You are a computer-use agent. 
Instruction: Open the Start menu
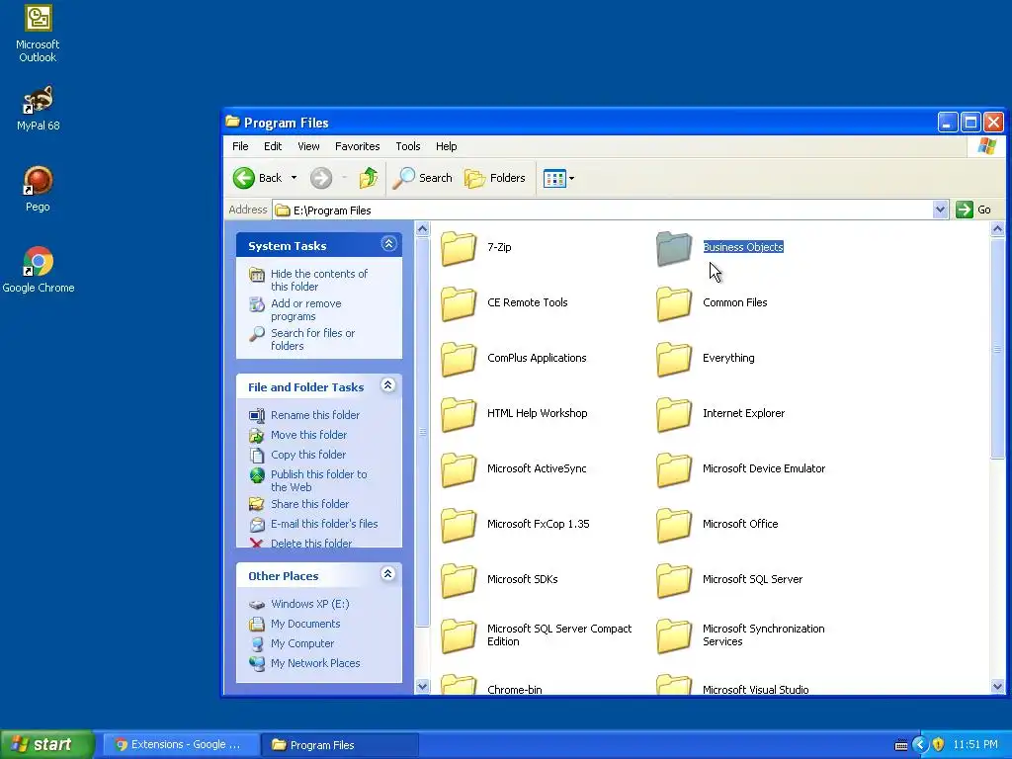46,744
